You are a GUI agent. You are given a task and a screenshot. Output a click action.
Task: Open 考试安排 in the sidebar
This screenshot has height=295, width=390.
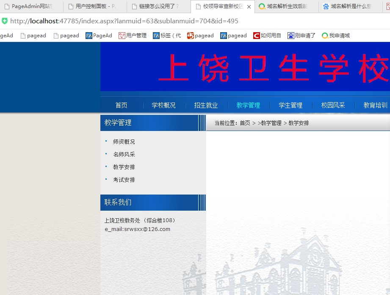pos(124,180)
